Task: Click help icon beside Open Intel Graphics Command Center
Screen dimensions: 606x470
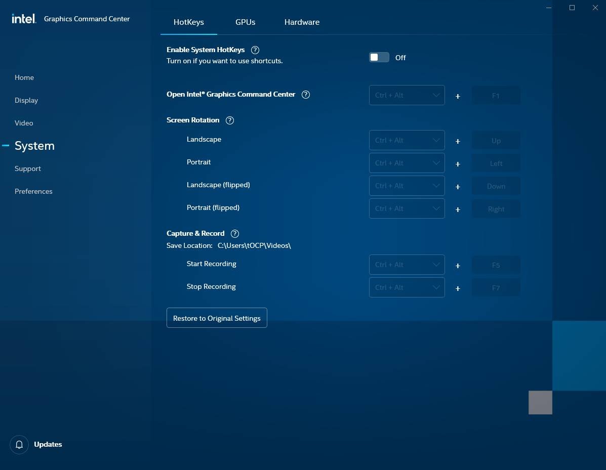Action: (x=306, y=95)
